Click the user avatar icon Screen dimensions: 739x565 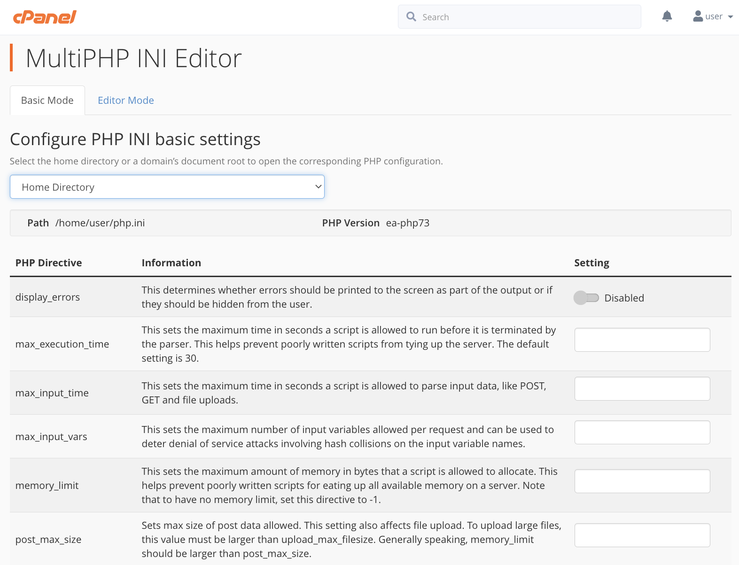(x=698, y=16)
